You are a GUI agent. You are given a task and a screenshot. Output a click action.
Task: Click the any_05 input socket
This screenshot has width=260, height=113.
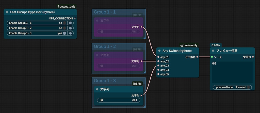point(158,74)
